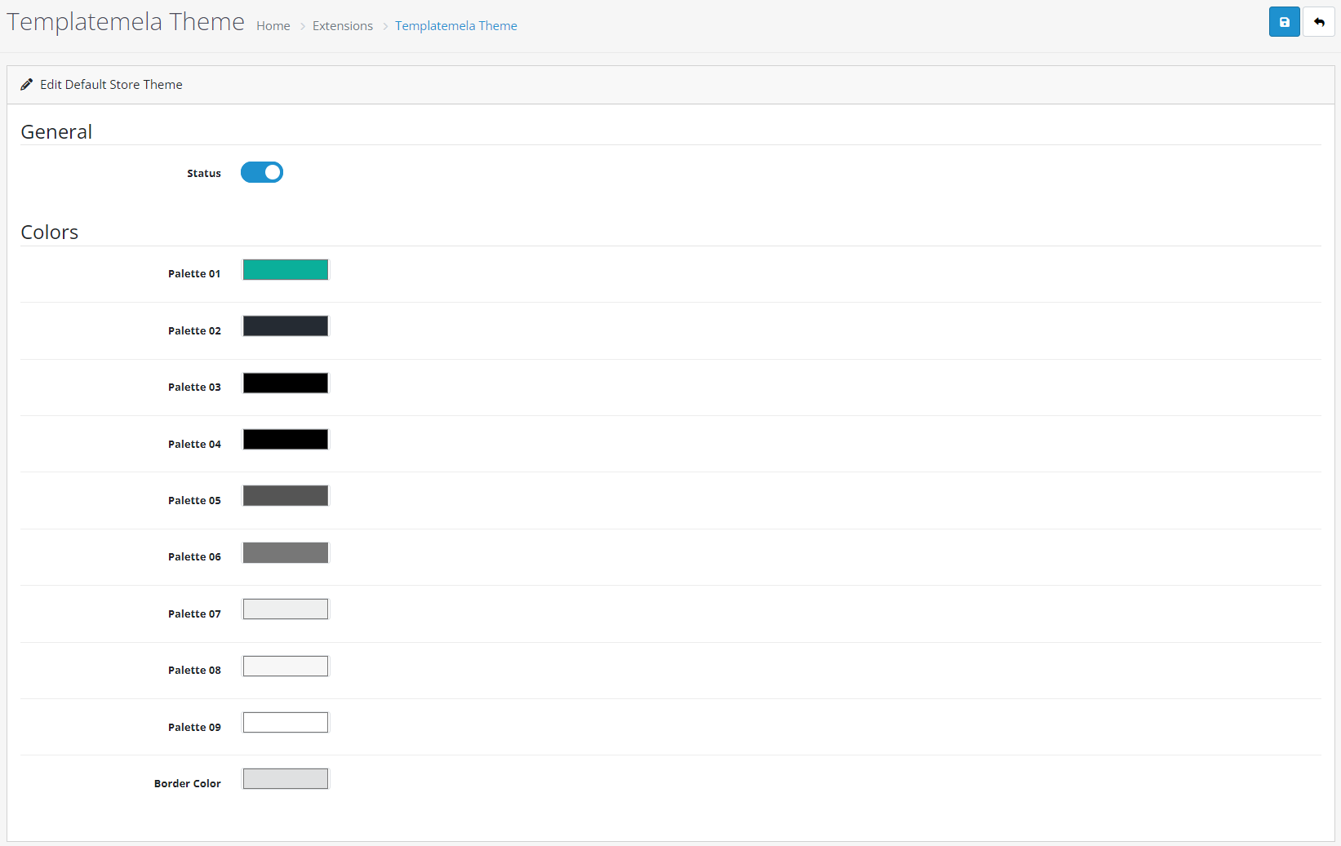
Task: Open the Palette 09 white color swatch
Action: 286,723
